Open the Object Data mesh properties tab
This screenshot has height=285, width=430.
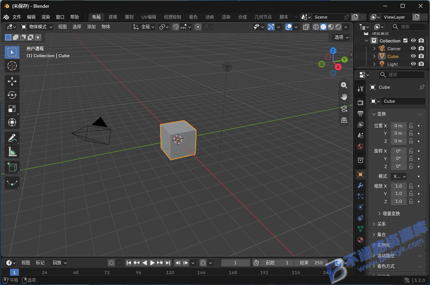pos(360,229)
